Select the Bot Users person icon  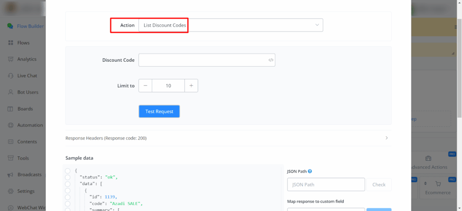click(x=10, y=92)
